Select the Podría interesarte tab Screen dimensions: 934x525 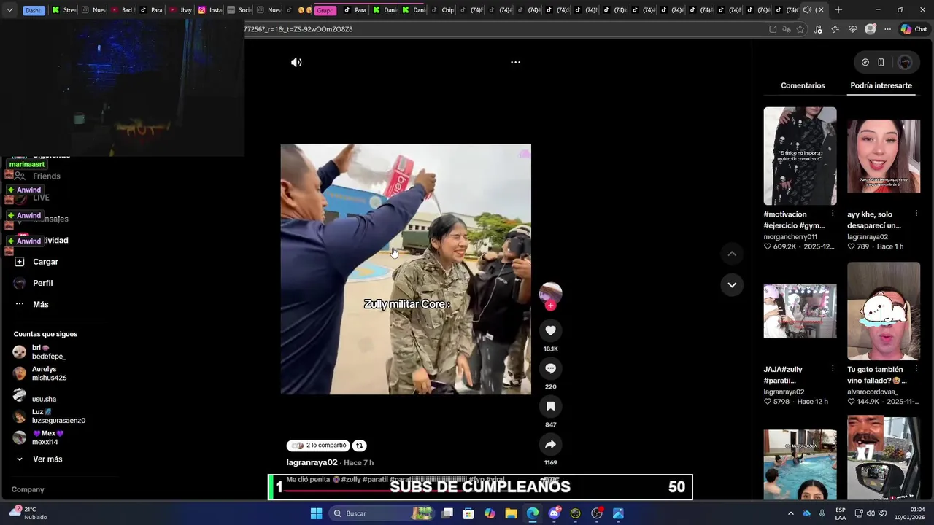(881, 85)
